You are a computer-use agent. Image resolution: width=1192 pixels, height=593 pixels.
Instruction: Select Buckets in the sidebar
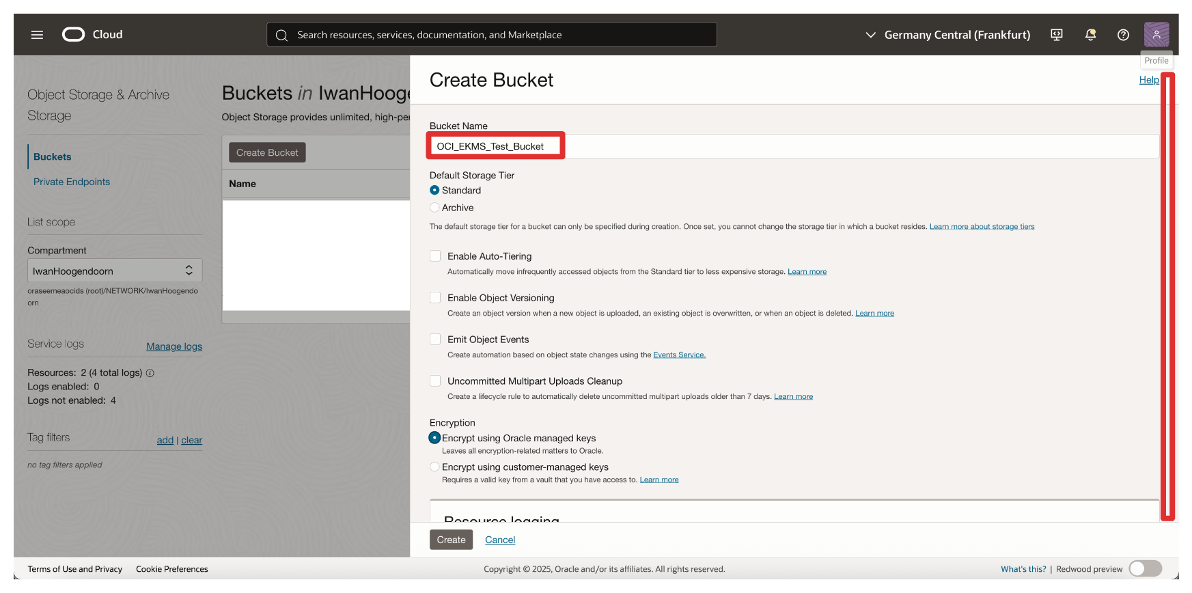53,156
